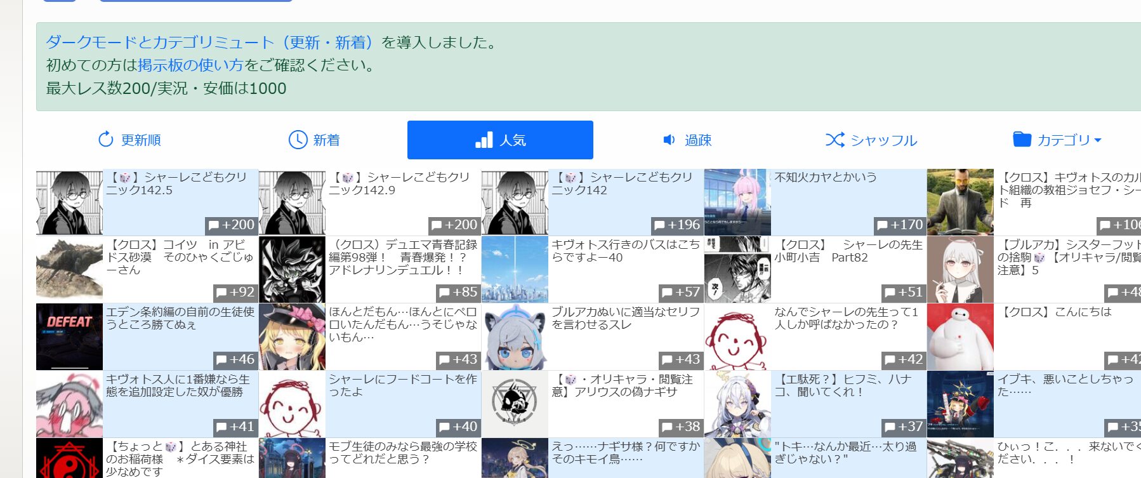Click the shuffle arrows icon
The image size is (1141, 478).
pos(834,140)
